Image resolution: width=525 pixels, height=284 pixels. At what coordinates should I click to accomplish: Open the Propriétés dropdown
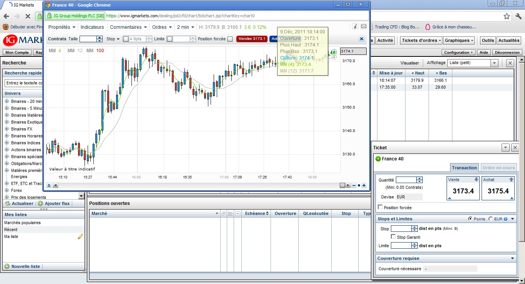[61, 27]
